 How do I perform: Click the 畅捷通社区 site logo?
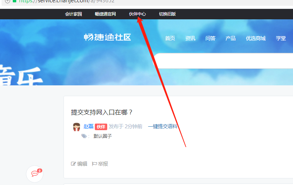pos(107,37)
